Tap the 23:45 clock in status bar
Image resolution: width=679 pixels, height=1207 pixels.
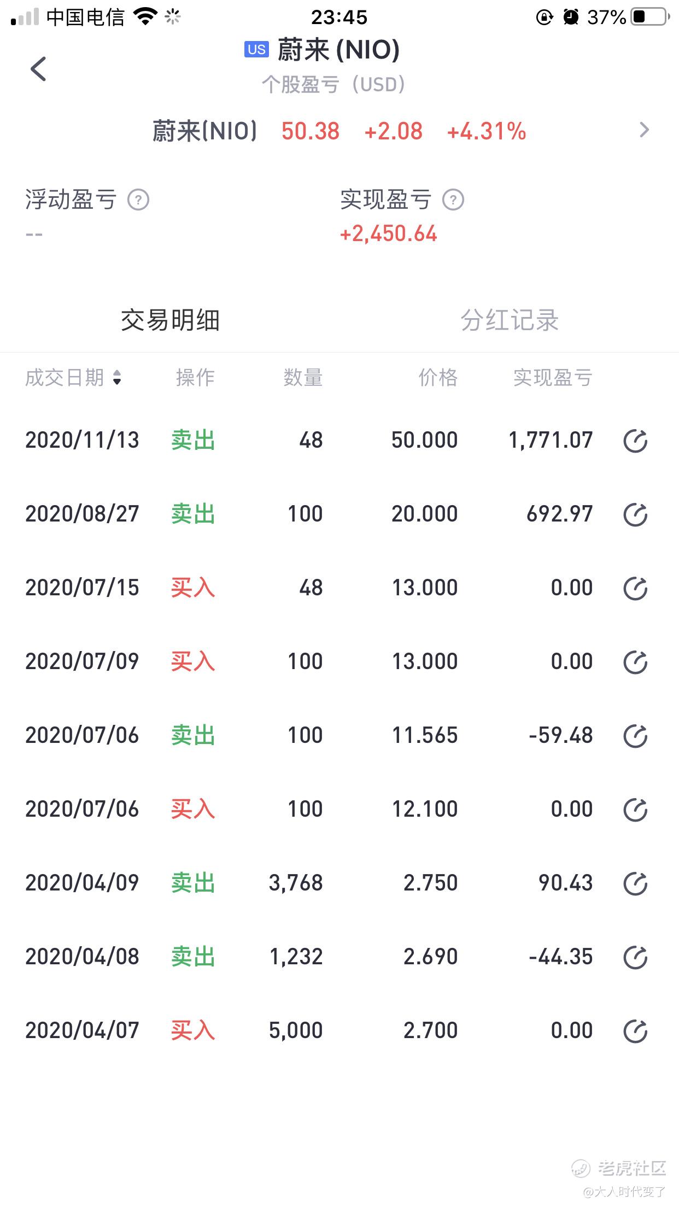tap(339, 17)
